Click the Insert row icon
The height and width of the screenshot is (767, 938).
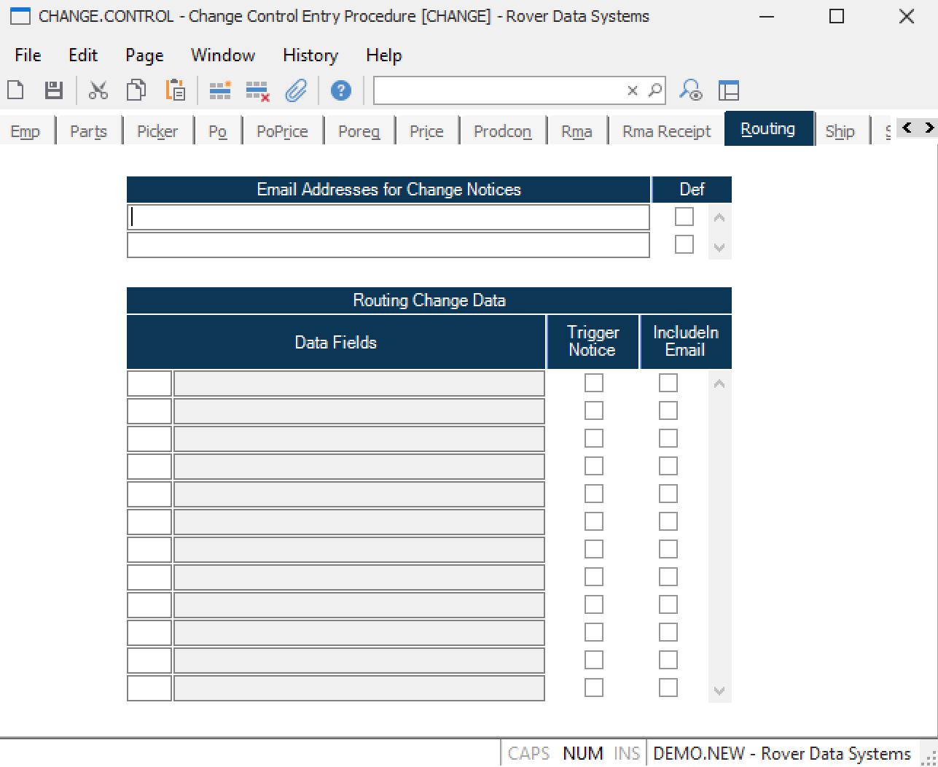pos(219,90)
